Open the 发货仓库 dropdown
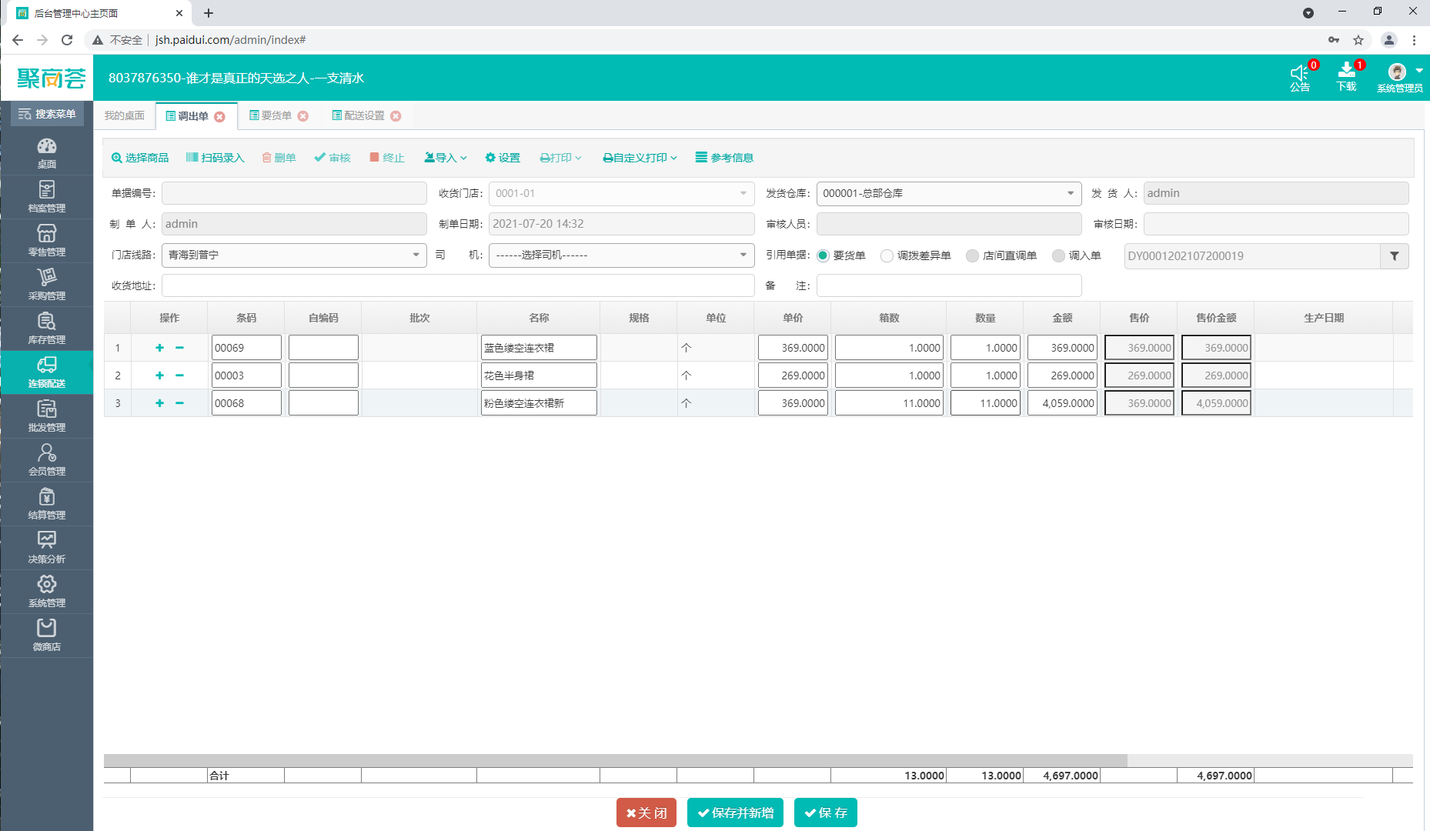1430x831 pixels. click(x=948, y=193)
